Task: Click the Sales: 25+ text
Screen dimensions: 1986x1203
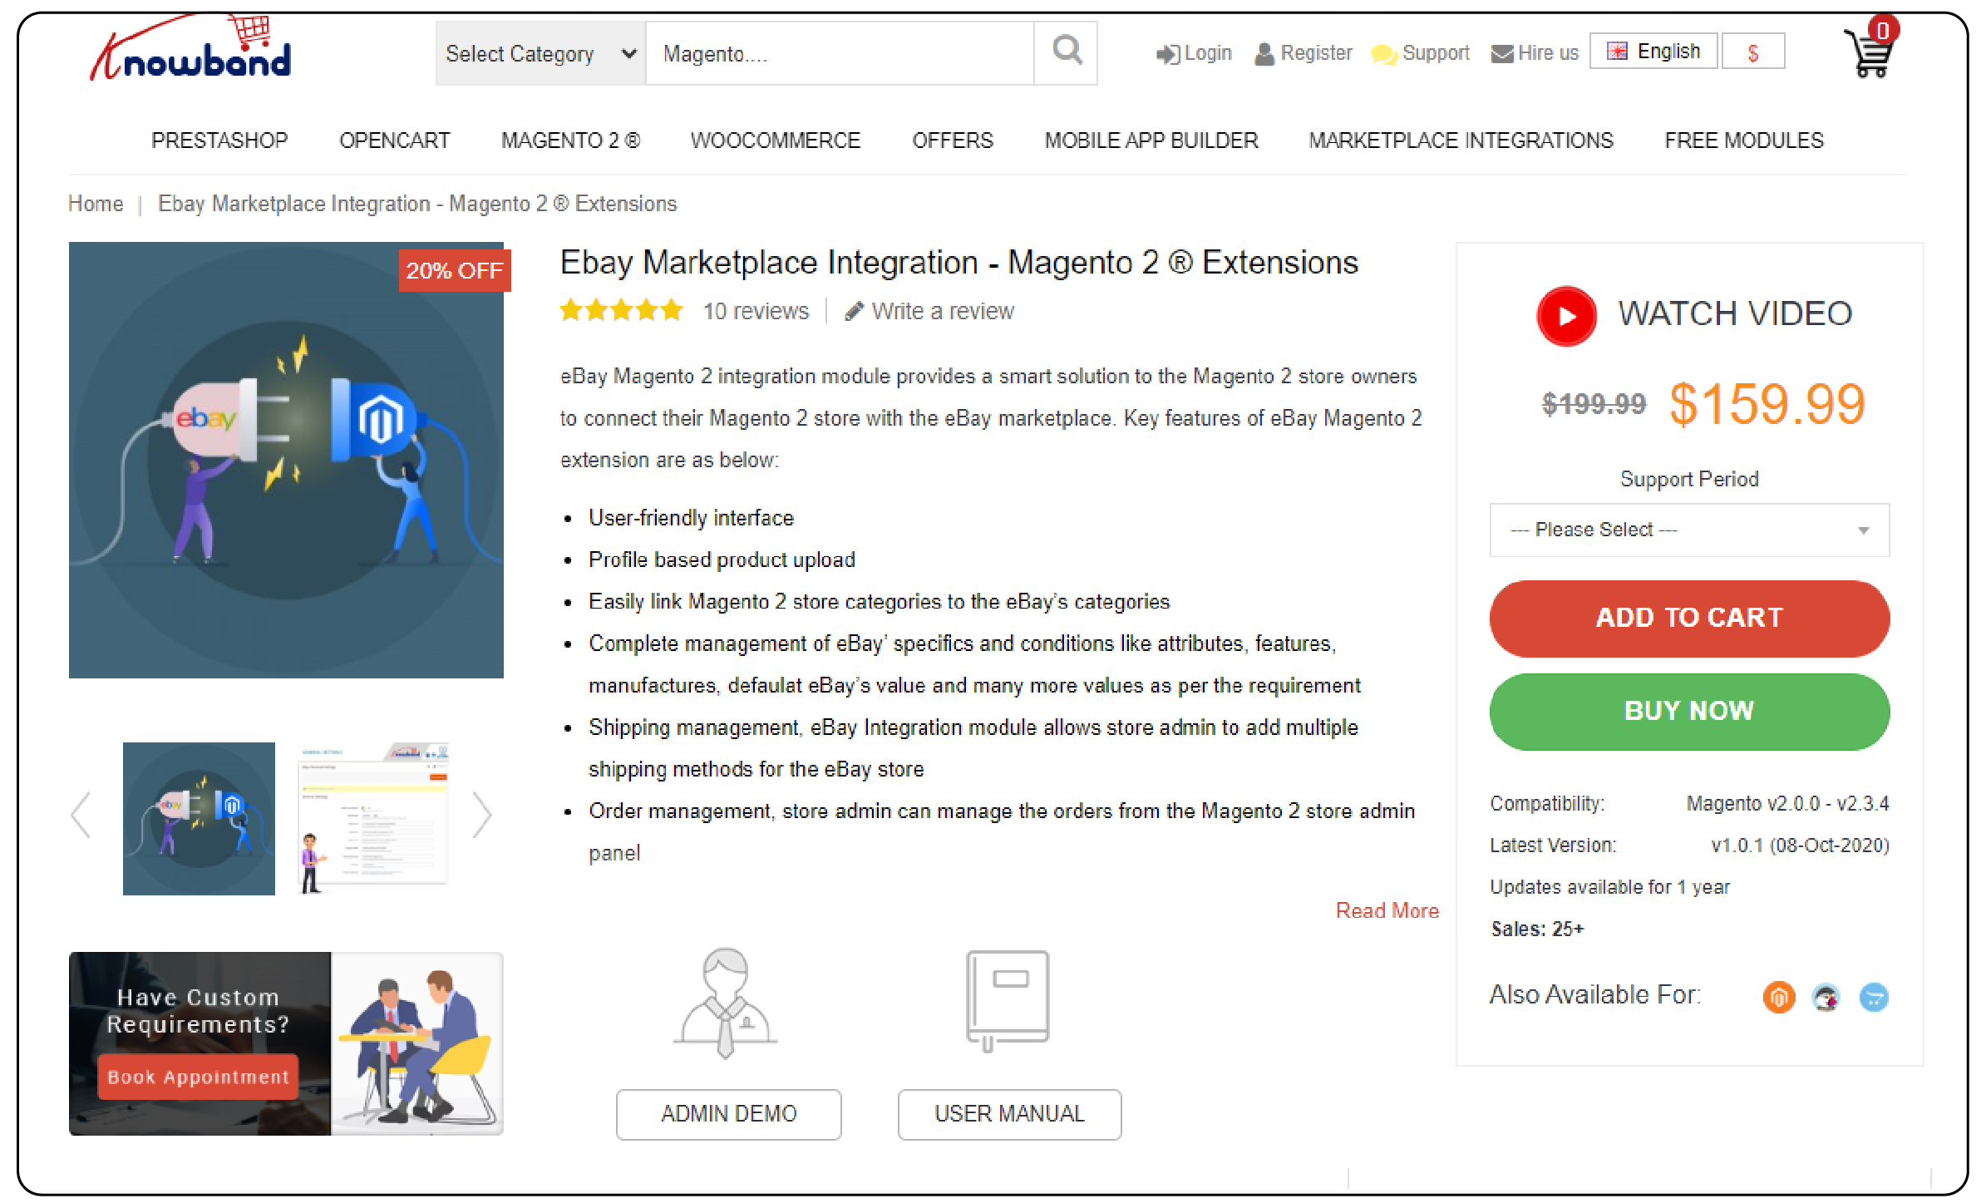Action: pos(1537,929)
